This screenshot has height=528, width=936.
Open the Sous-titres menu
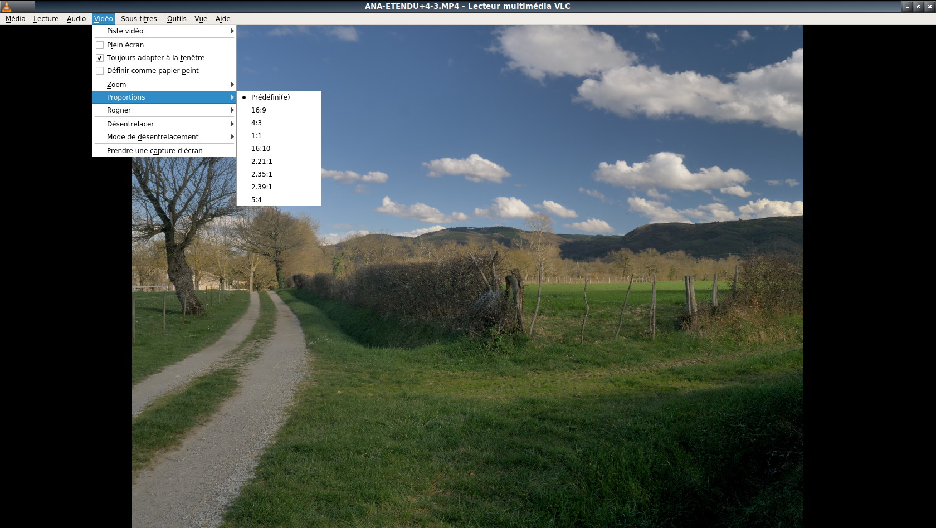tap(139, 19)
